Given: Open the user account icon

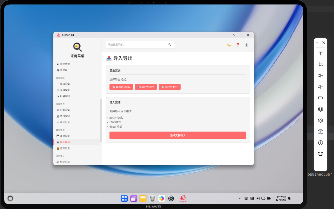Looking at the screenshot, I should coord(246,45).
